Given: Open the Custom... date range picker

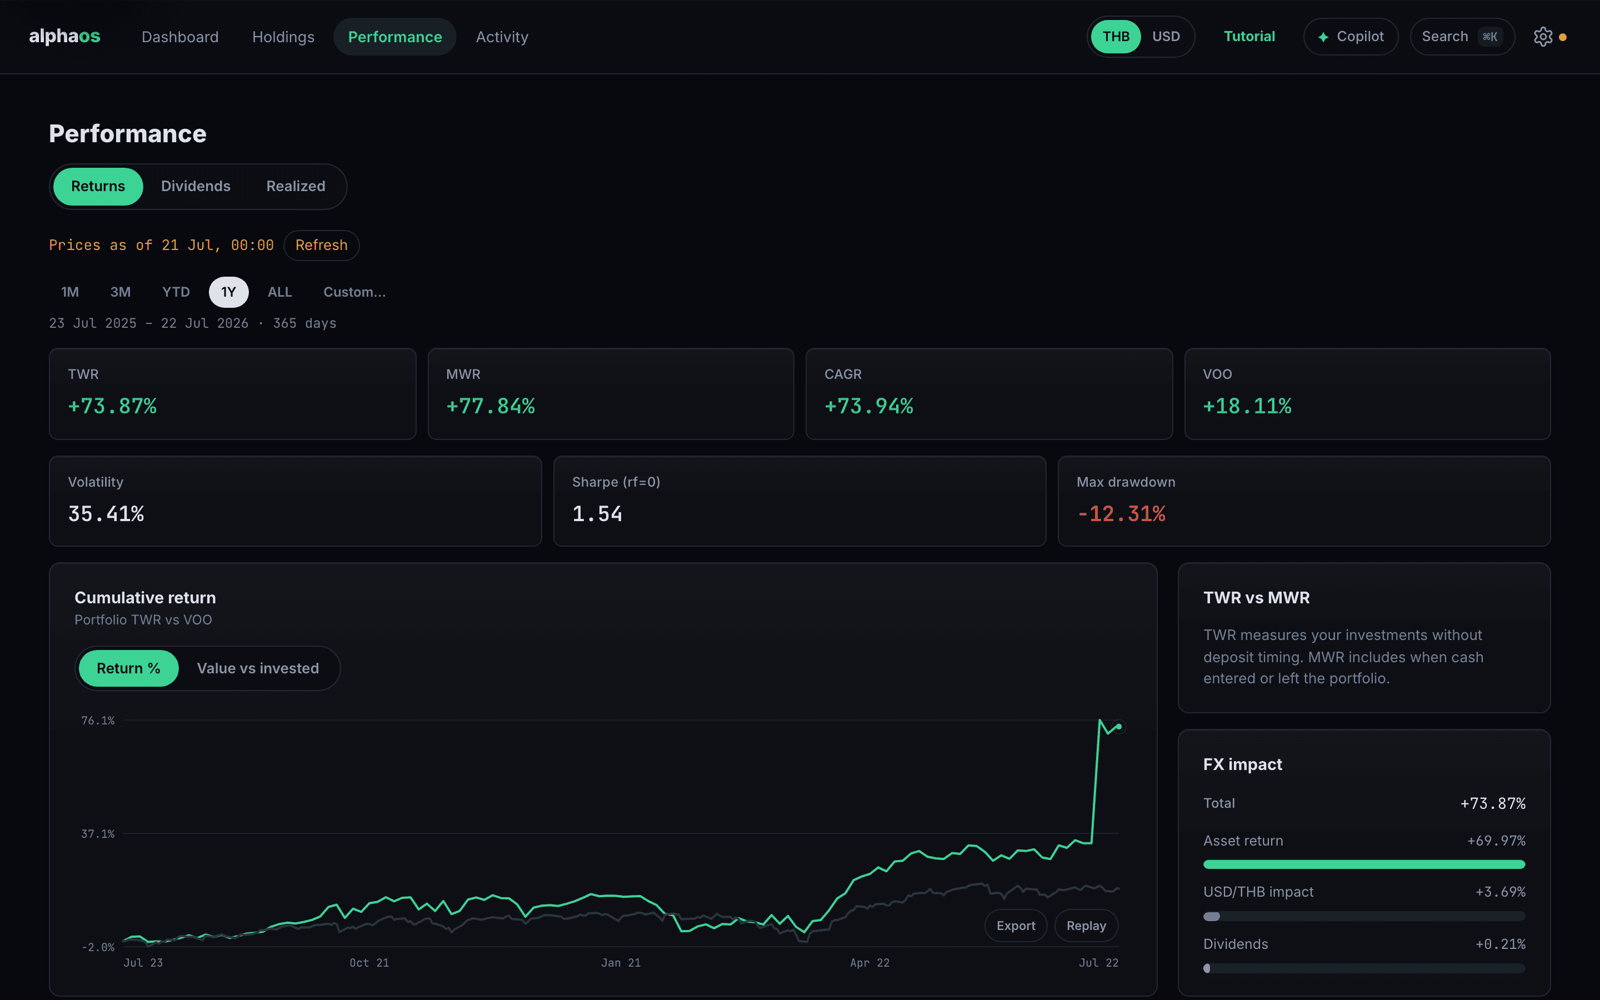Looking at the screenshot, I should (x=354, y=292).
